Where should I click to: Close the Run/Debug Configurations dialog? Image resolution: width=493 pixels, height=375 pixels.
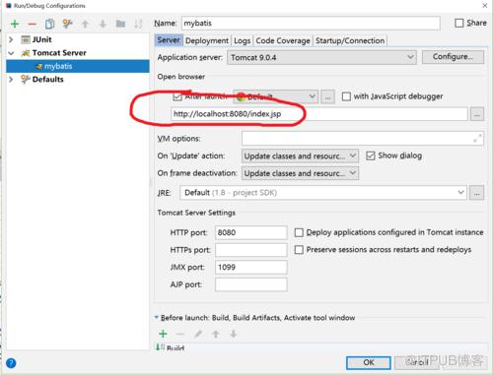click(485, 5)
